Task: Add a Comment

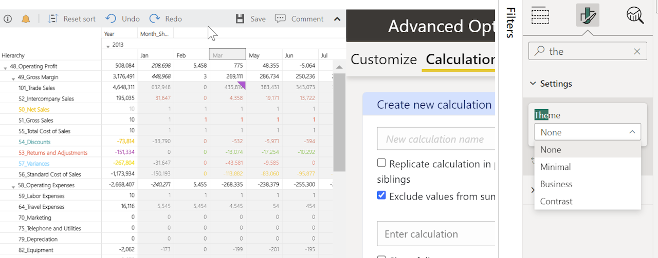Action: 280,19
